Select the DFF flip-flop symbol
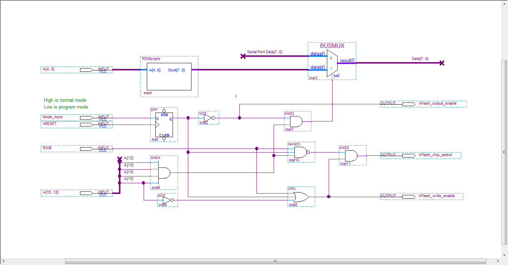 pos(164,125)
